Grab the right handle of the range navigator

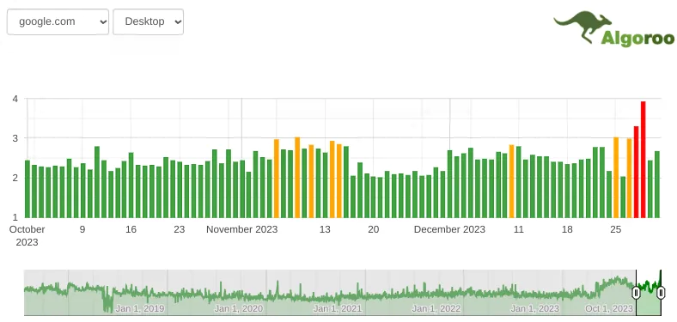click(661, 293)
